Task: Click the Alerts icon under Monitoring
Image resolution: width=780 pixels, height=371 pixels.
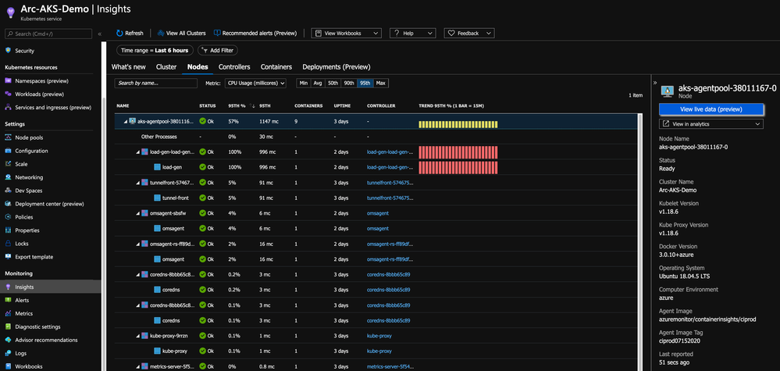Action: pos(8,301)
